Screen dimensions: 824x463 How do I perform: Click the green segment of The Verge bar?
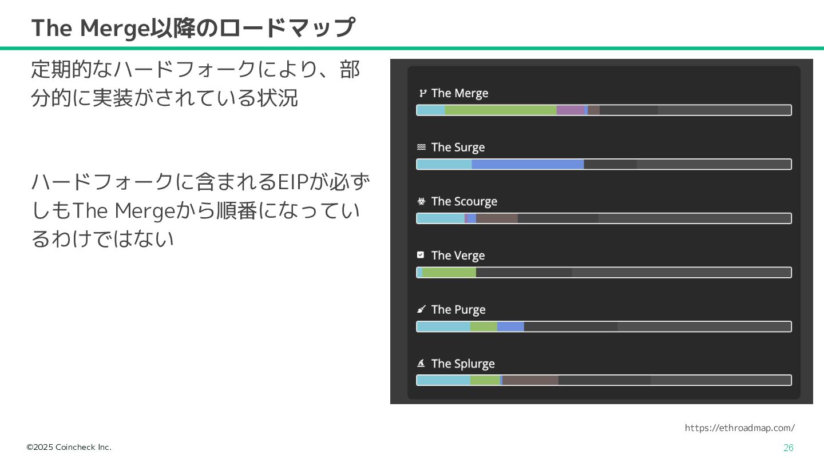pos(449,273)
